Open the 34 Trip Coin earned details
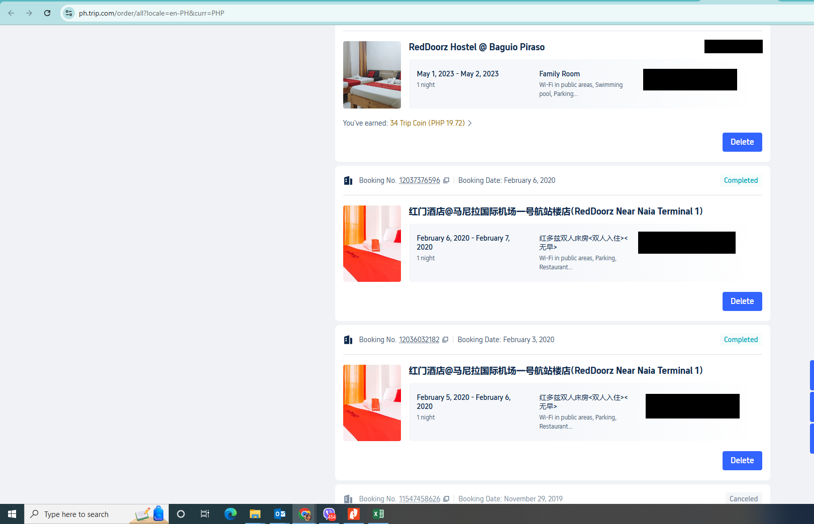The width and height of the screenshot is (814, 524). point(427,123)
